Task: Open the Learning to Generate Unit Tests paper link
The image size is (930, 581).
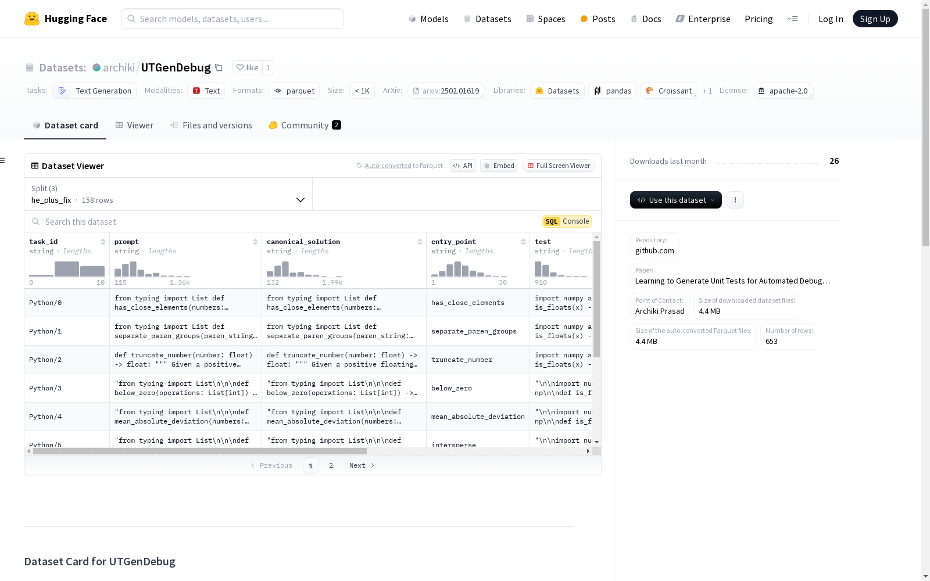Action: pyautogui.click(x=732, y=281)
